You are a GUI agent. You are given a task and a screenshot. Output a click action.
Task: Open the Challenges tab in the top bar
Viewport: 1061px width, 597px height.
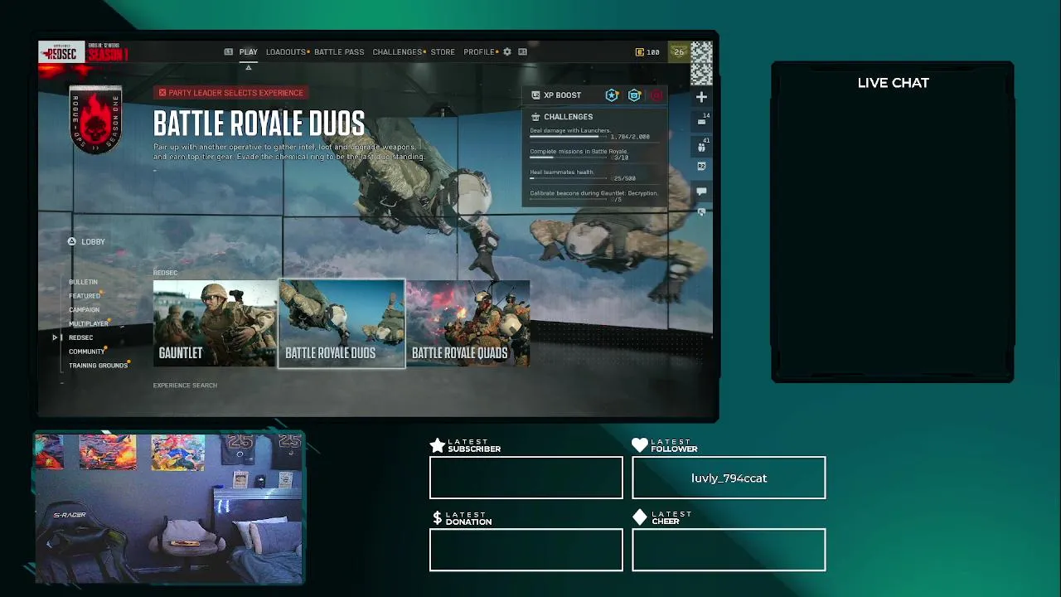[x=397, y=52]
